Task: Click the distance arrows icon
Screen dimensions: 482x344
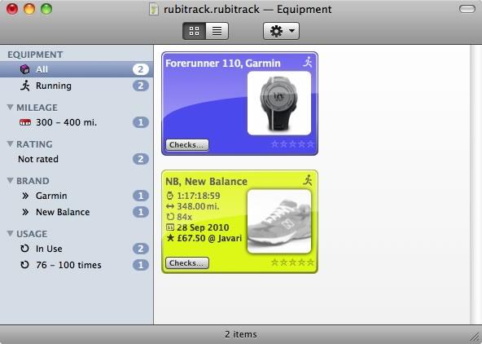Action: pos(169,206)
